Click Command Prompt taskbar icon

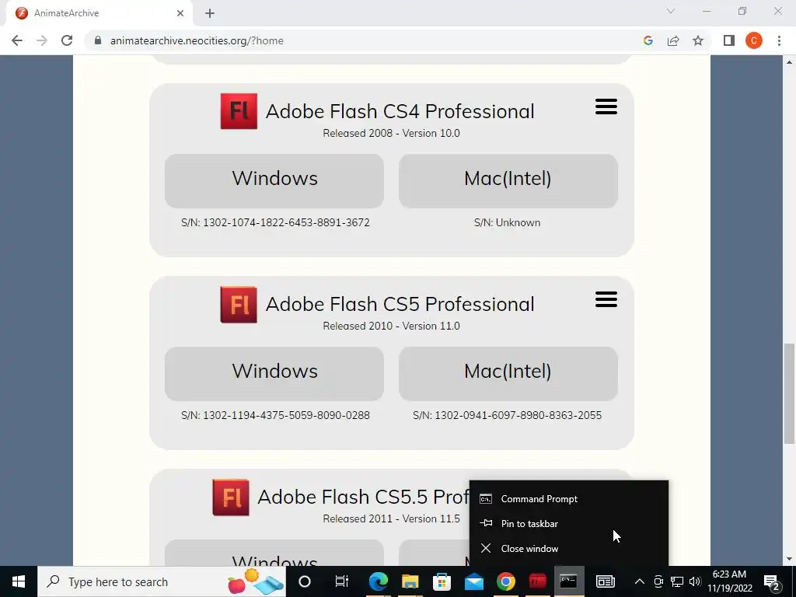568,581
